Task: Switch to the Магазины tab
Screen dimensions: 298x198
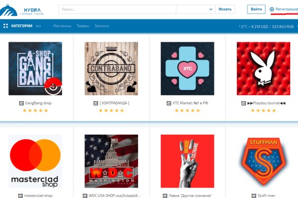Action: [x=62, y=26]
